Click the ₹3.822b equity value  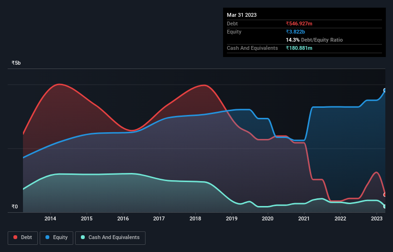point(295,32)
